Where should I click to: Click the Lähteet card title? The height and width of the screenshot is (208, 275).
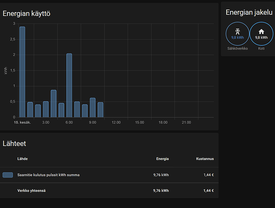pos(14,144)
